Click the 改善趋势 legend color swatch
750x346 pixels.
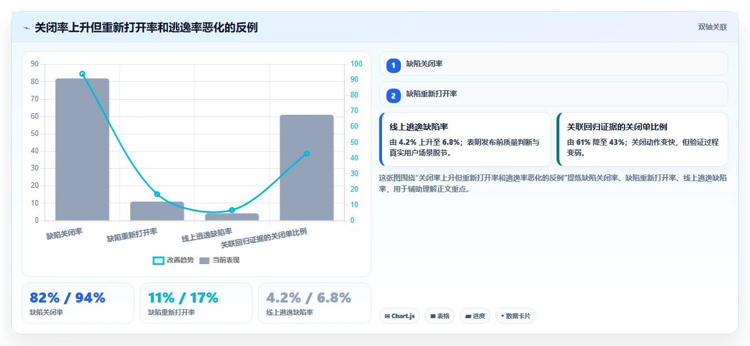click(158, 260)
